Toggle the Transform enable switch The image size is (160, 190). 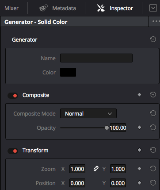(13, 151)
